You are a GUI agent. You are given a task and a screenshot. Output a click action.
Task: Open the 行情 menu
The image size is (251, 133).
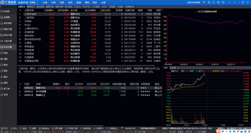(45, 3)
